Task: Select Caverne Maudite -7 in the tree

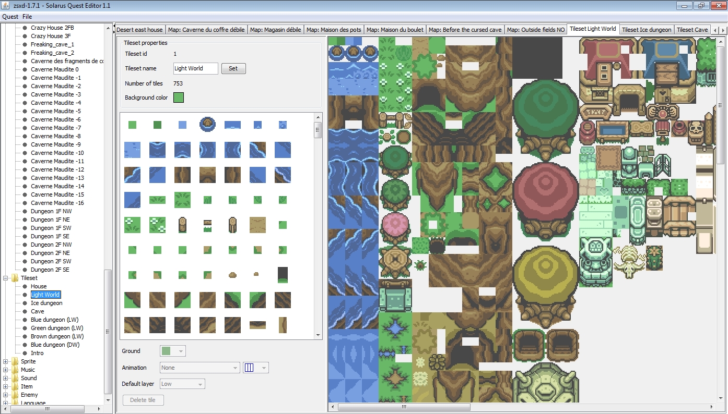Action: pyautogui.click(x=56, y=128)
